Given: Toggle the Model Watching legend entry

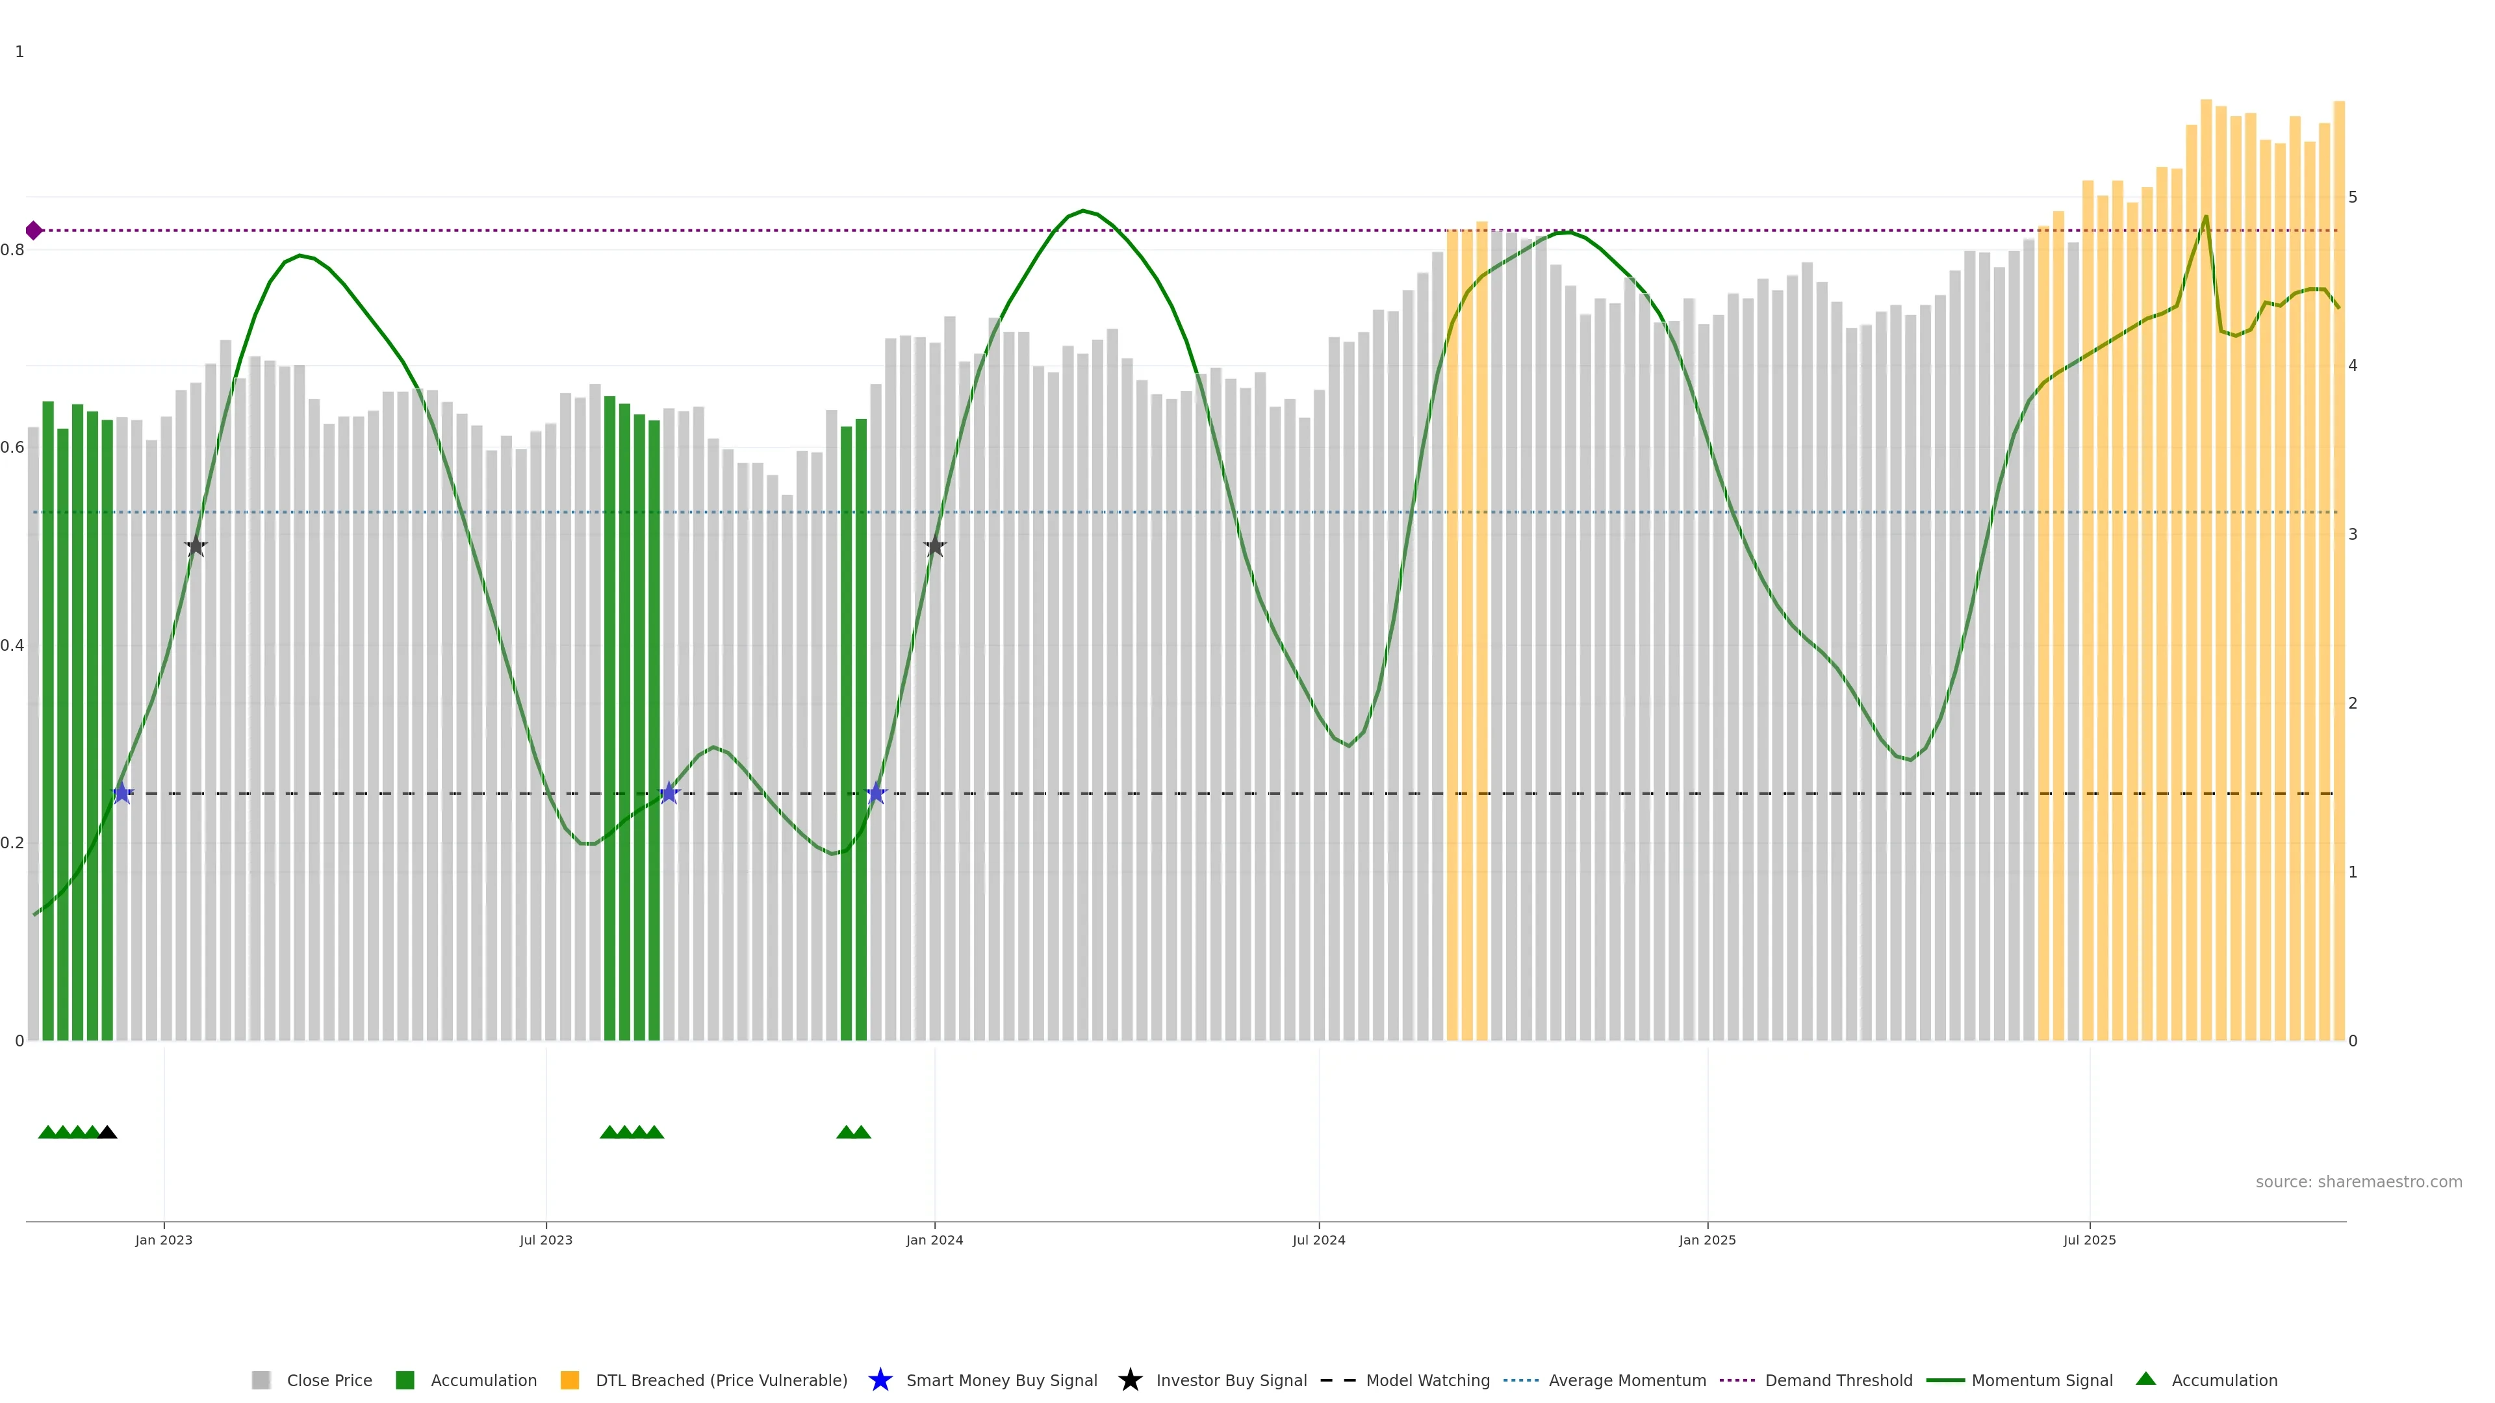Looking at the screenshot, I should tap(1427, 1381).
